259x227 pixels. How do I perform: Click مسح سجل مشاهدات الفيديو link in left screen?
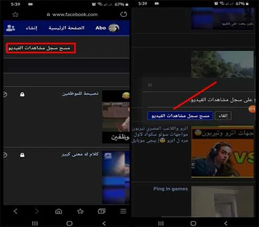click(39, 48)
